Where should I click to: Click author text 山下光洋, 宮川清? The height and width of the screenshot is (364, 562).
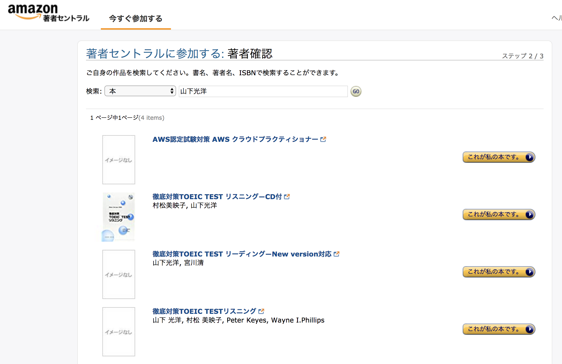click(x=178, y=263)
